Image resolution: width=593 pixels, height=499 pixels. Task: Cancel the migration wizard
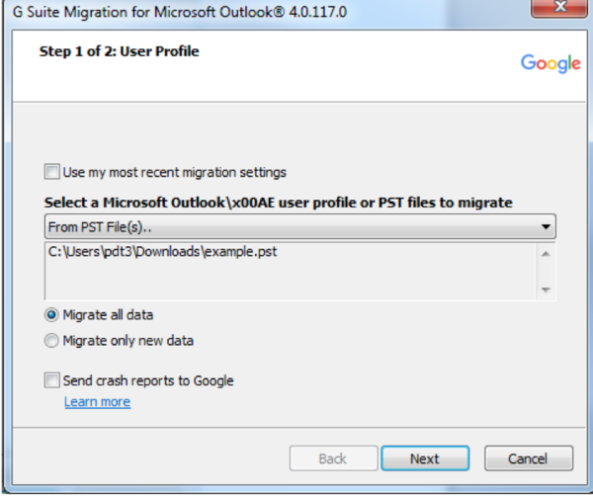tap(529, 458)
